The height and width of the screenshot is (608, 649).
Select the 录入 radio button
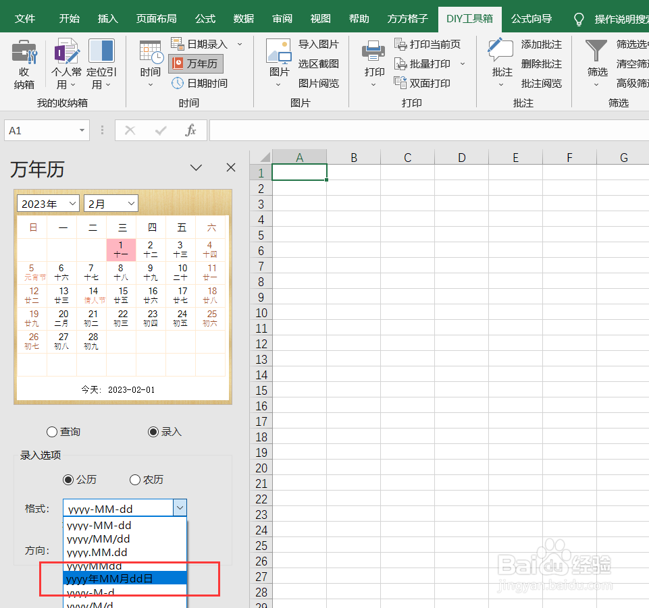tap(153, 432)
